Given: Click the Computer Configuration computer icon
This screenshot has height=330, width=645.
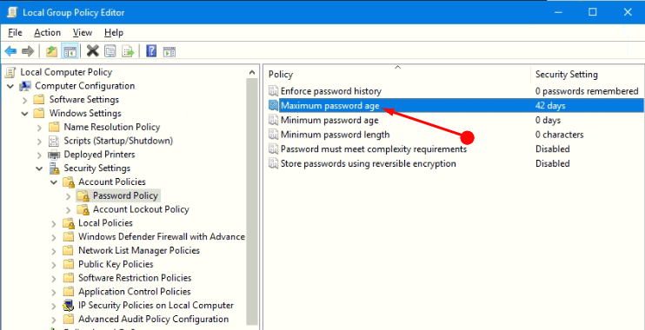Looking at the screenshot, I should [25, 86].
